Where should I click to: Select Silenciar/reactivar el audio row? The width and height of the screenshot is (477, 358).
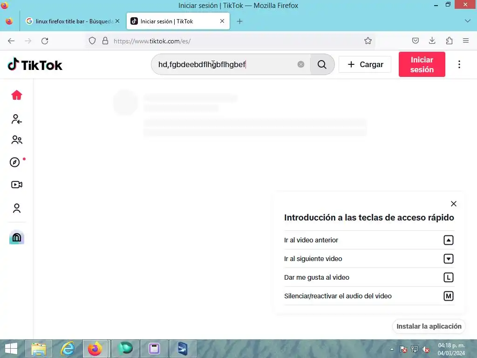[x=369, y=296]
